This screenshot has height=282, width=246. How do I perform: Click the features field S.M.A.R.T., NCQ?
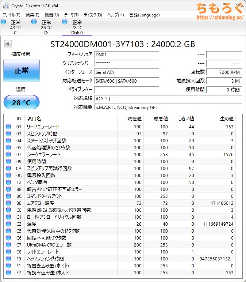click(x=168, y=108)
